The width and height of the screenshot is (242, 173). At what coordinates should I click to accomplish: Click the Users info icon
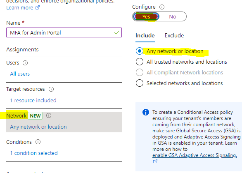click(x=25, y=63)
